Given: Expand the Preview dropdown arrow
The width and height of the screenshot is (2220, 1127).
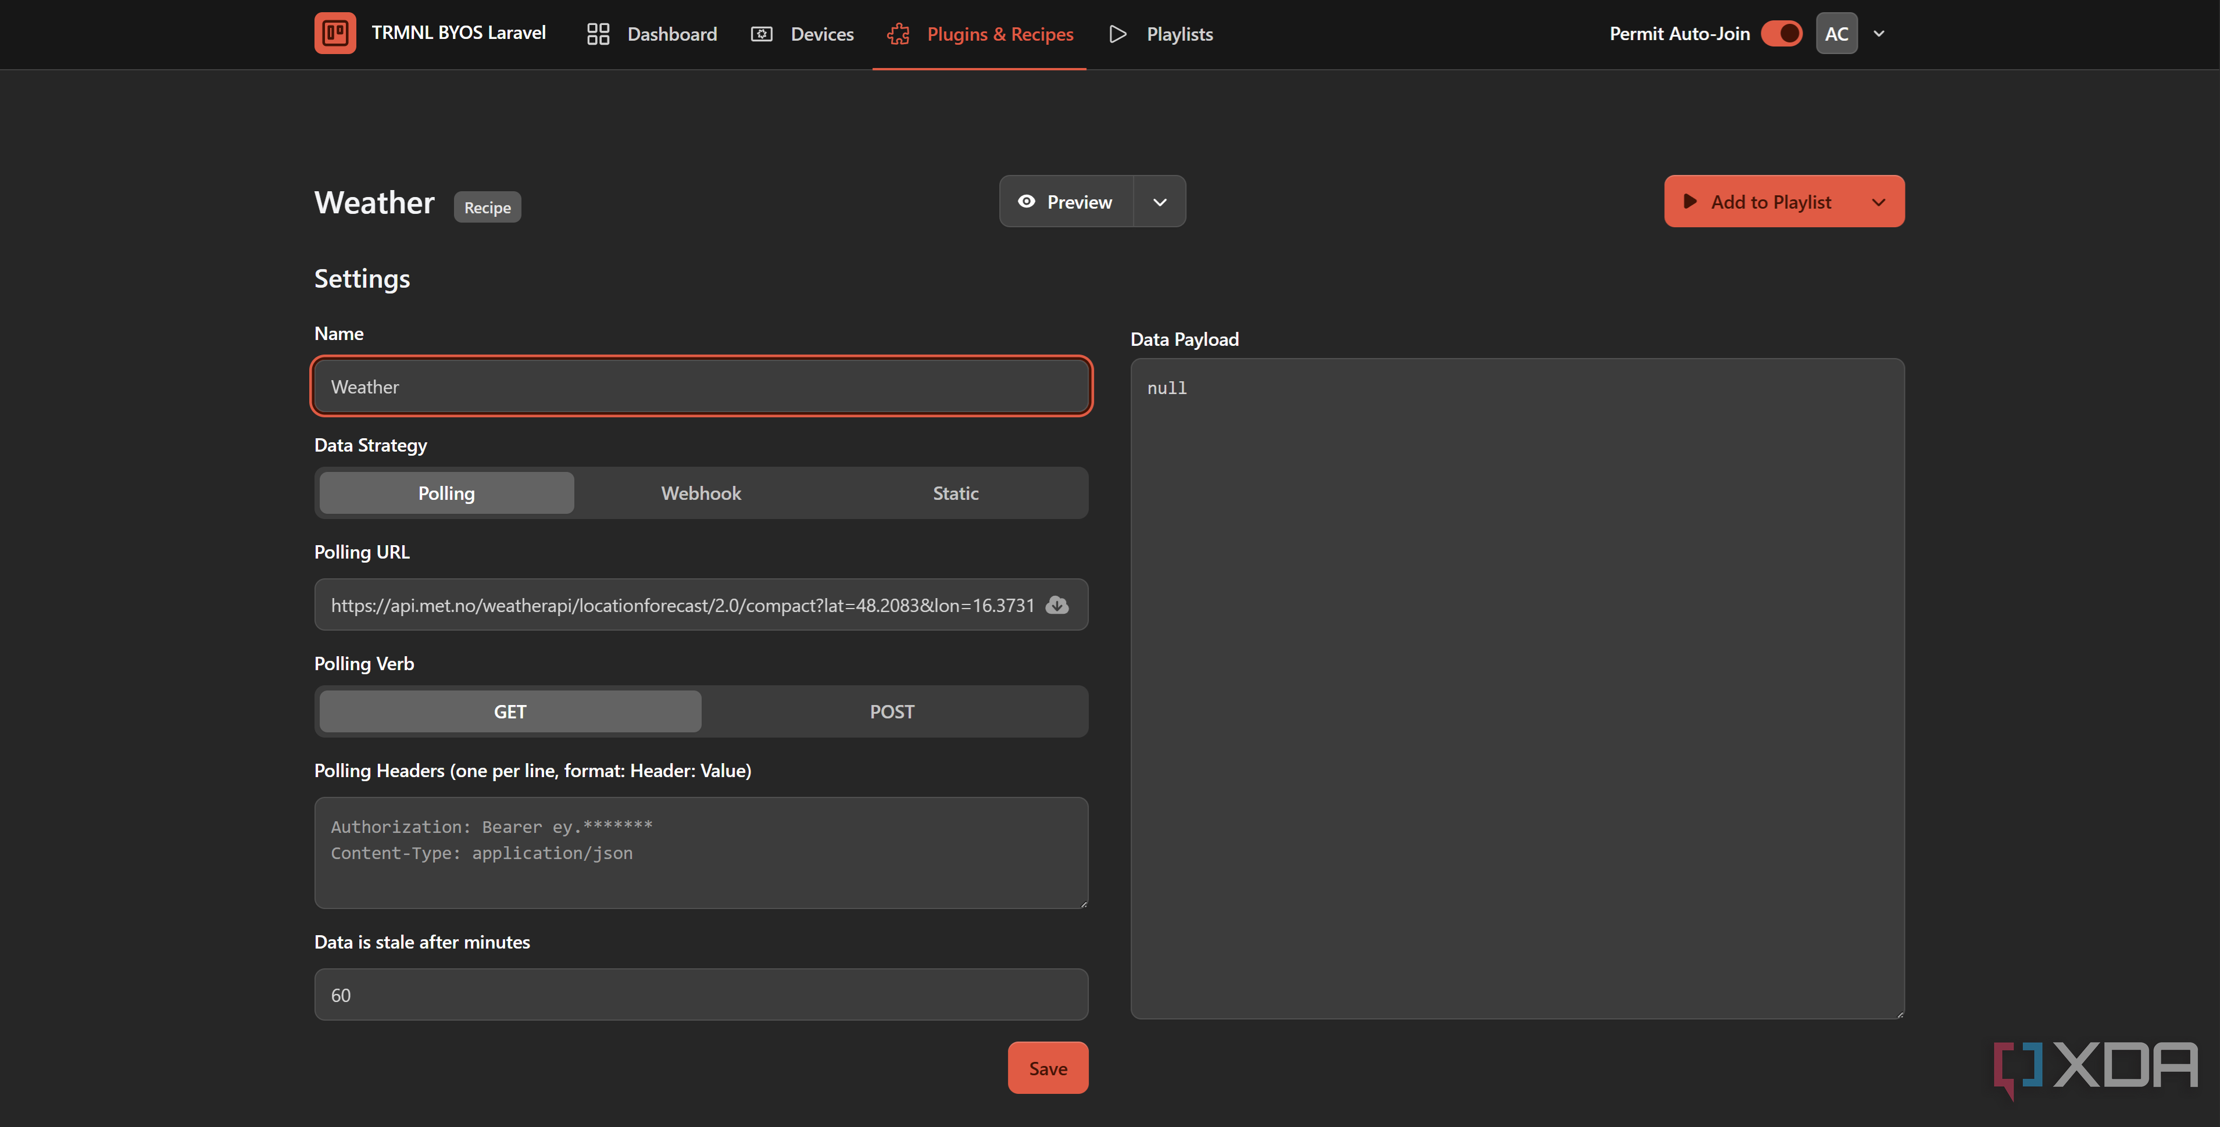Looking at the screenshot, I should (1160, 202).
